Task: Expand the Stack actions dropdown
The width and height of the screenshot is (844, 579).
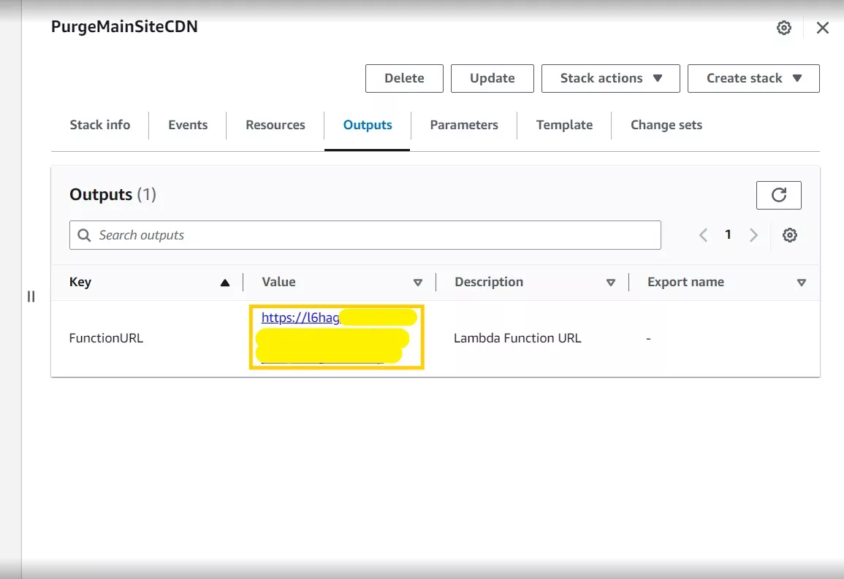Action: pyautogui.click(x=610, y=79)
